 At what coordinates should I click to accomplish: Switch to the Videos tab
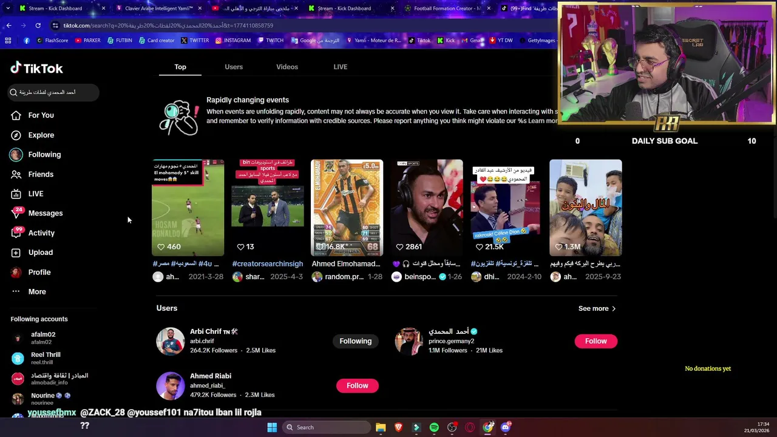coord(287,67)
